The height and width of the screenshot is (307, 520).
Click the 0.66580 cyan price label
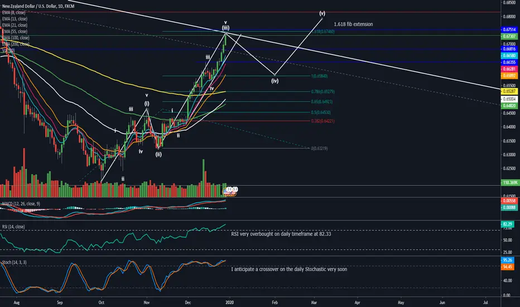(509, 56)
